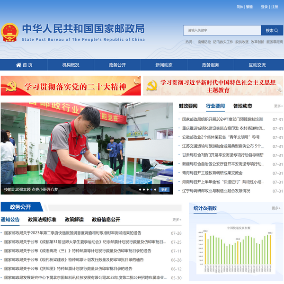Click the 登录 login link
The image size is (284, 284).
coord(264,7)
